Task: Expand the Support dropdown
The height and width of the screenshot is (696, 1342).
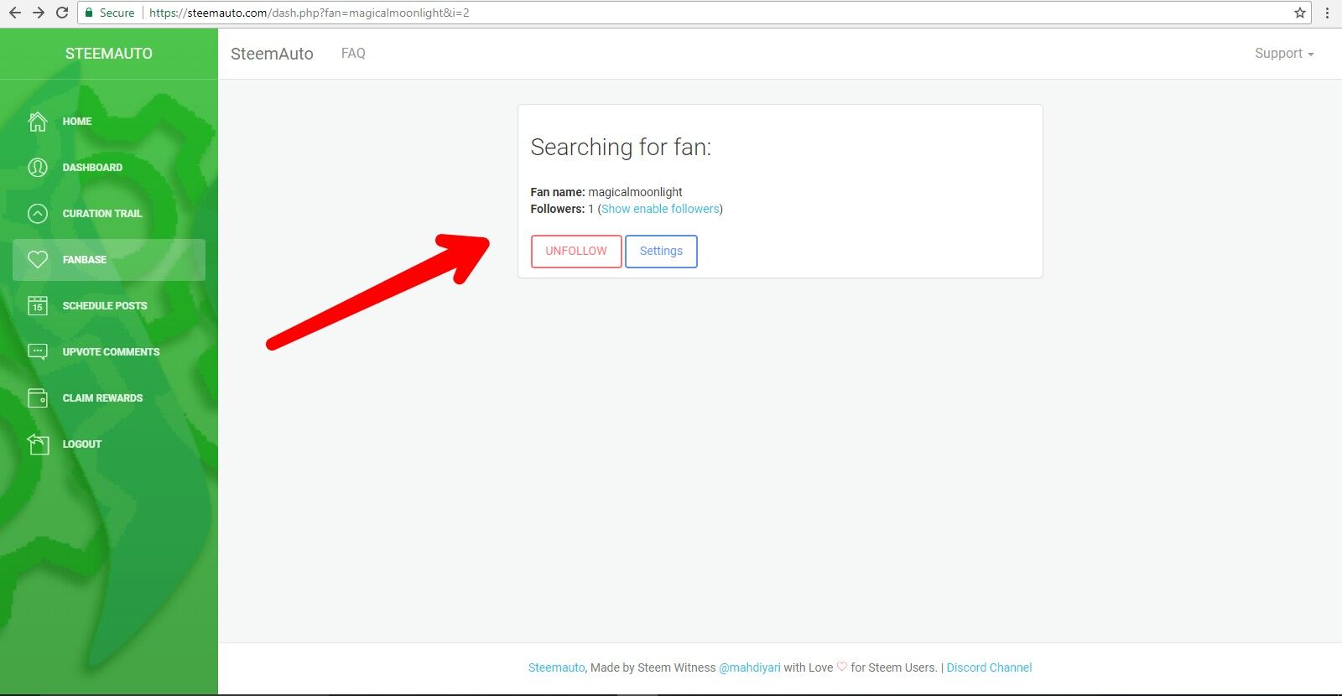Action: point(1284,54)
